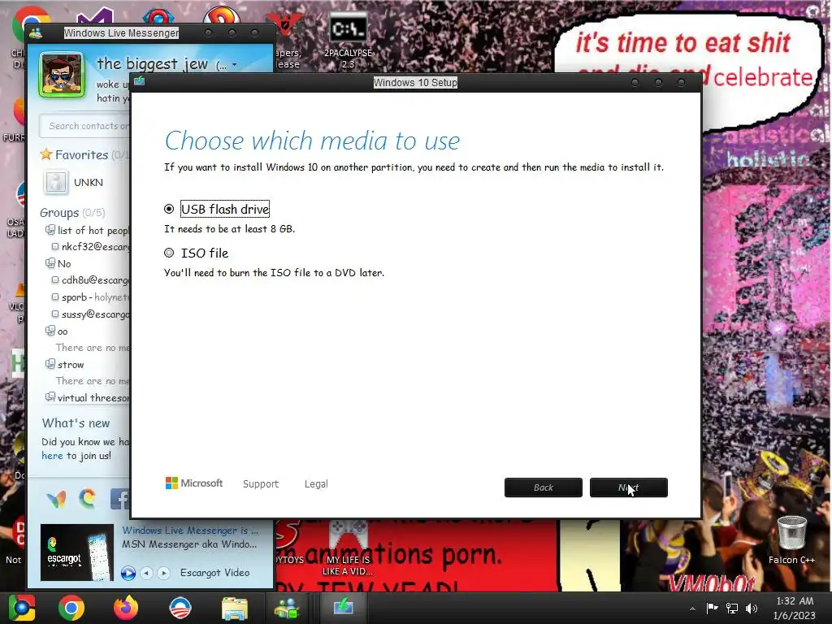Screen dimensions: 832x624
Task: Select the ISO file radio button
Action: (x=169, y=253)
